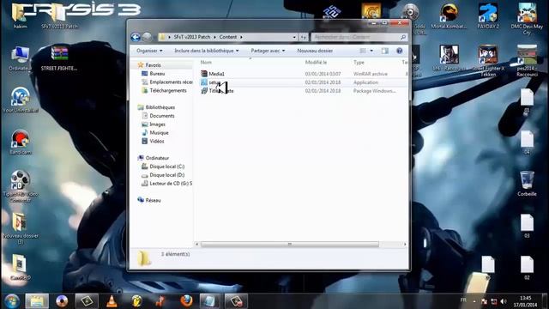Open the Musique library
This screenshot has width=549, height=309.
[x=159, y=133]
